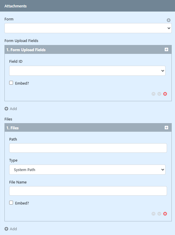The width and height of the screenshot is (175, 235).
Task: Move the Files item up
Action: 153,214
